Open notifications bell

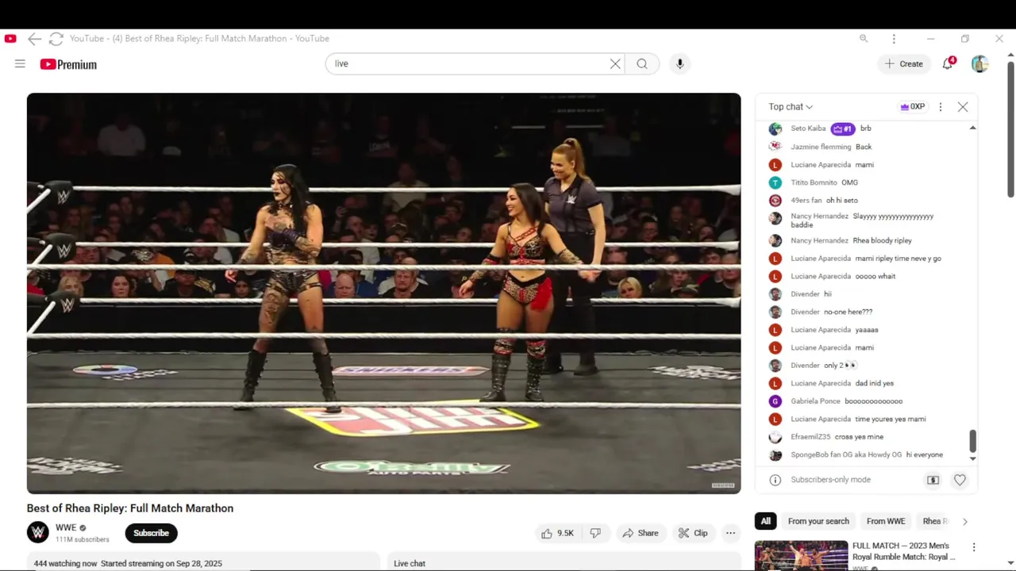pyautogui.click(x=948, y=63)
